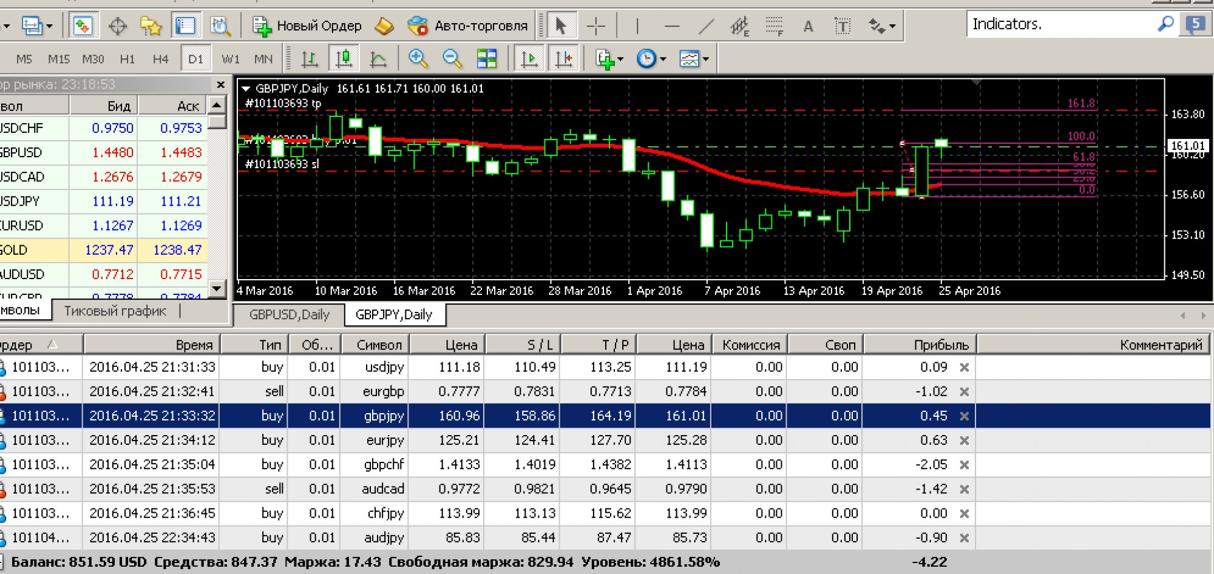Click the Zoom In magnifier icon

418,59
